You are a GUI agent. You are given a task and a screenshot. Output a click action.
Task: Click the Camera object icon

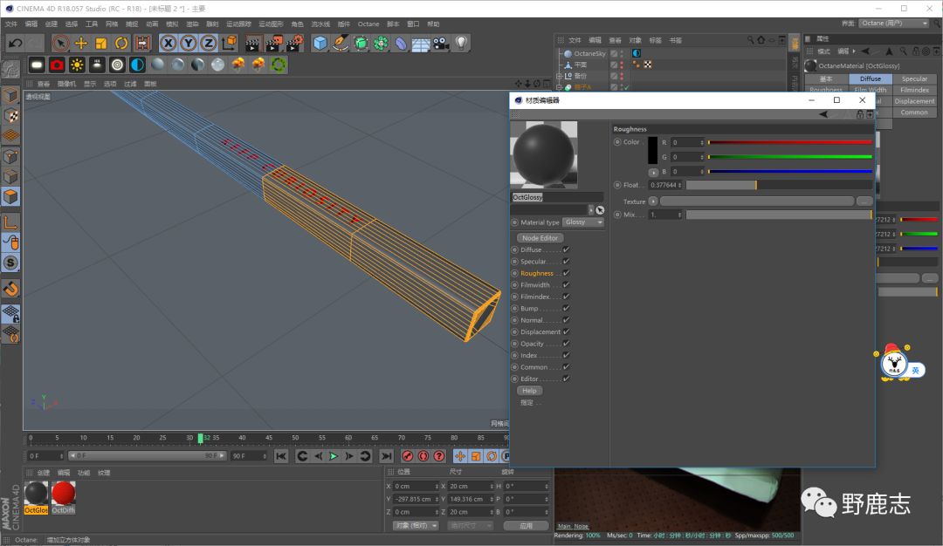click(441, 43)
